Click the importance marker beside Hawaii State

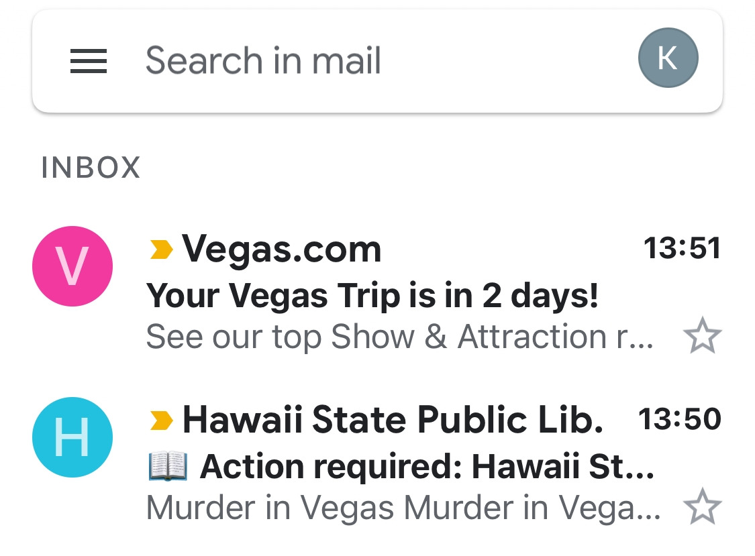161,421
